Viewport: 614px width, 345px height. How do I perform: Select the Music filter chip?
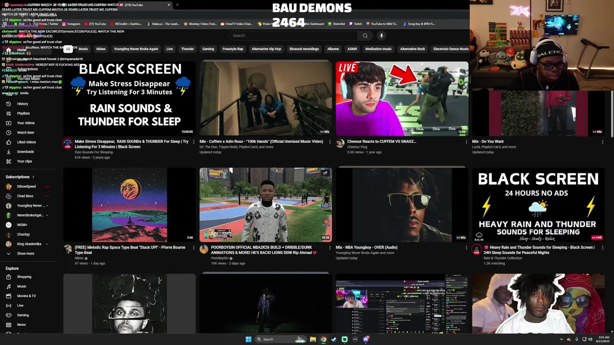coord(83,49)
